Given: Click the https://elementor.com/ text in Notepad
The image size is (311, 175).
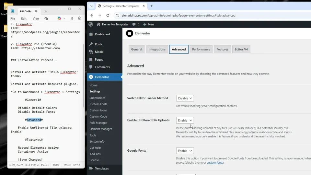Looking at the screenshot, I should tap(41, 48).
